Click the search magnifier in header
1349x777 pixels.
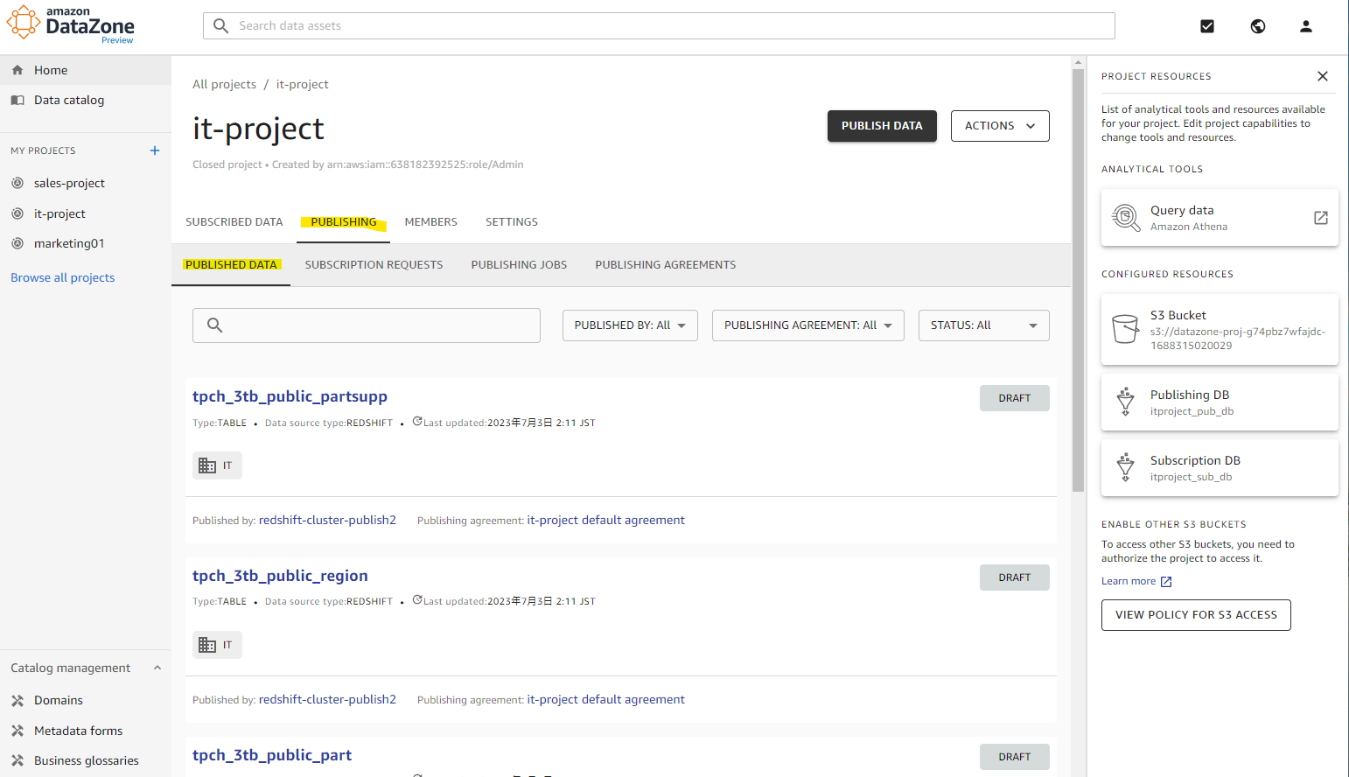click(221, 26)
